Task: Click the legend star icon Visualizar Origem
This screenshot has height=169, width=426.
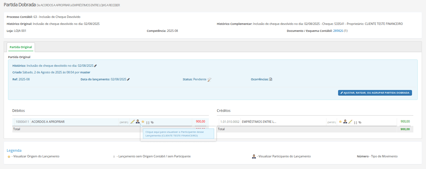Action: (9, 156)
